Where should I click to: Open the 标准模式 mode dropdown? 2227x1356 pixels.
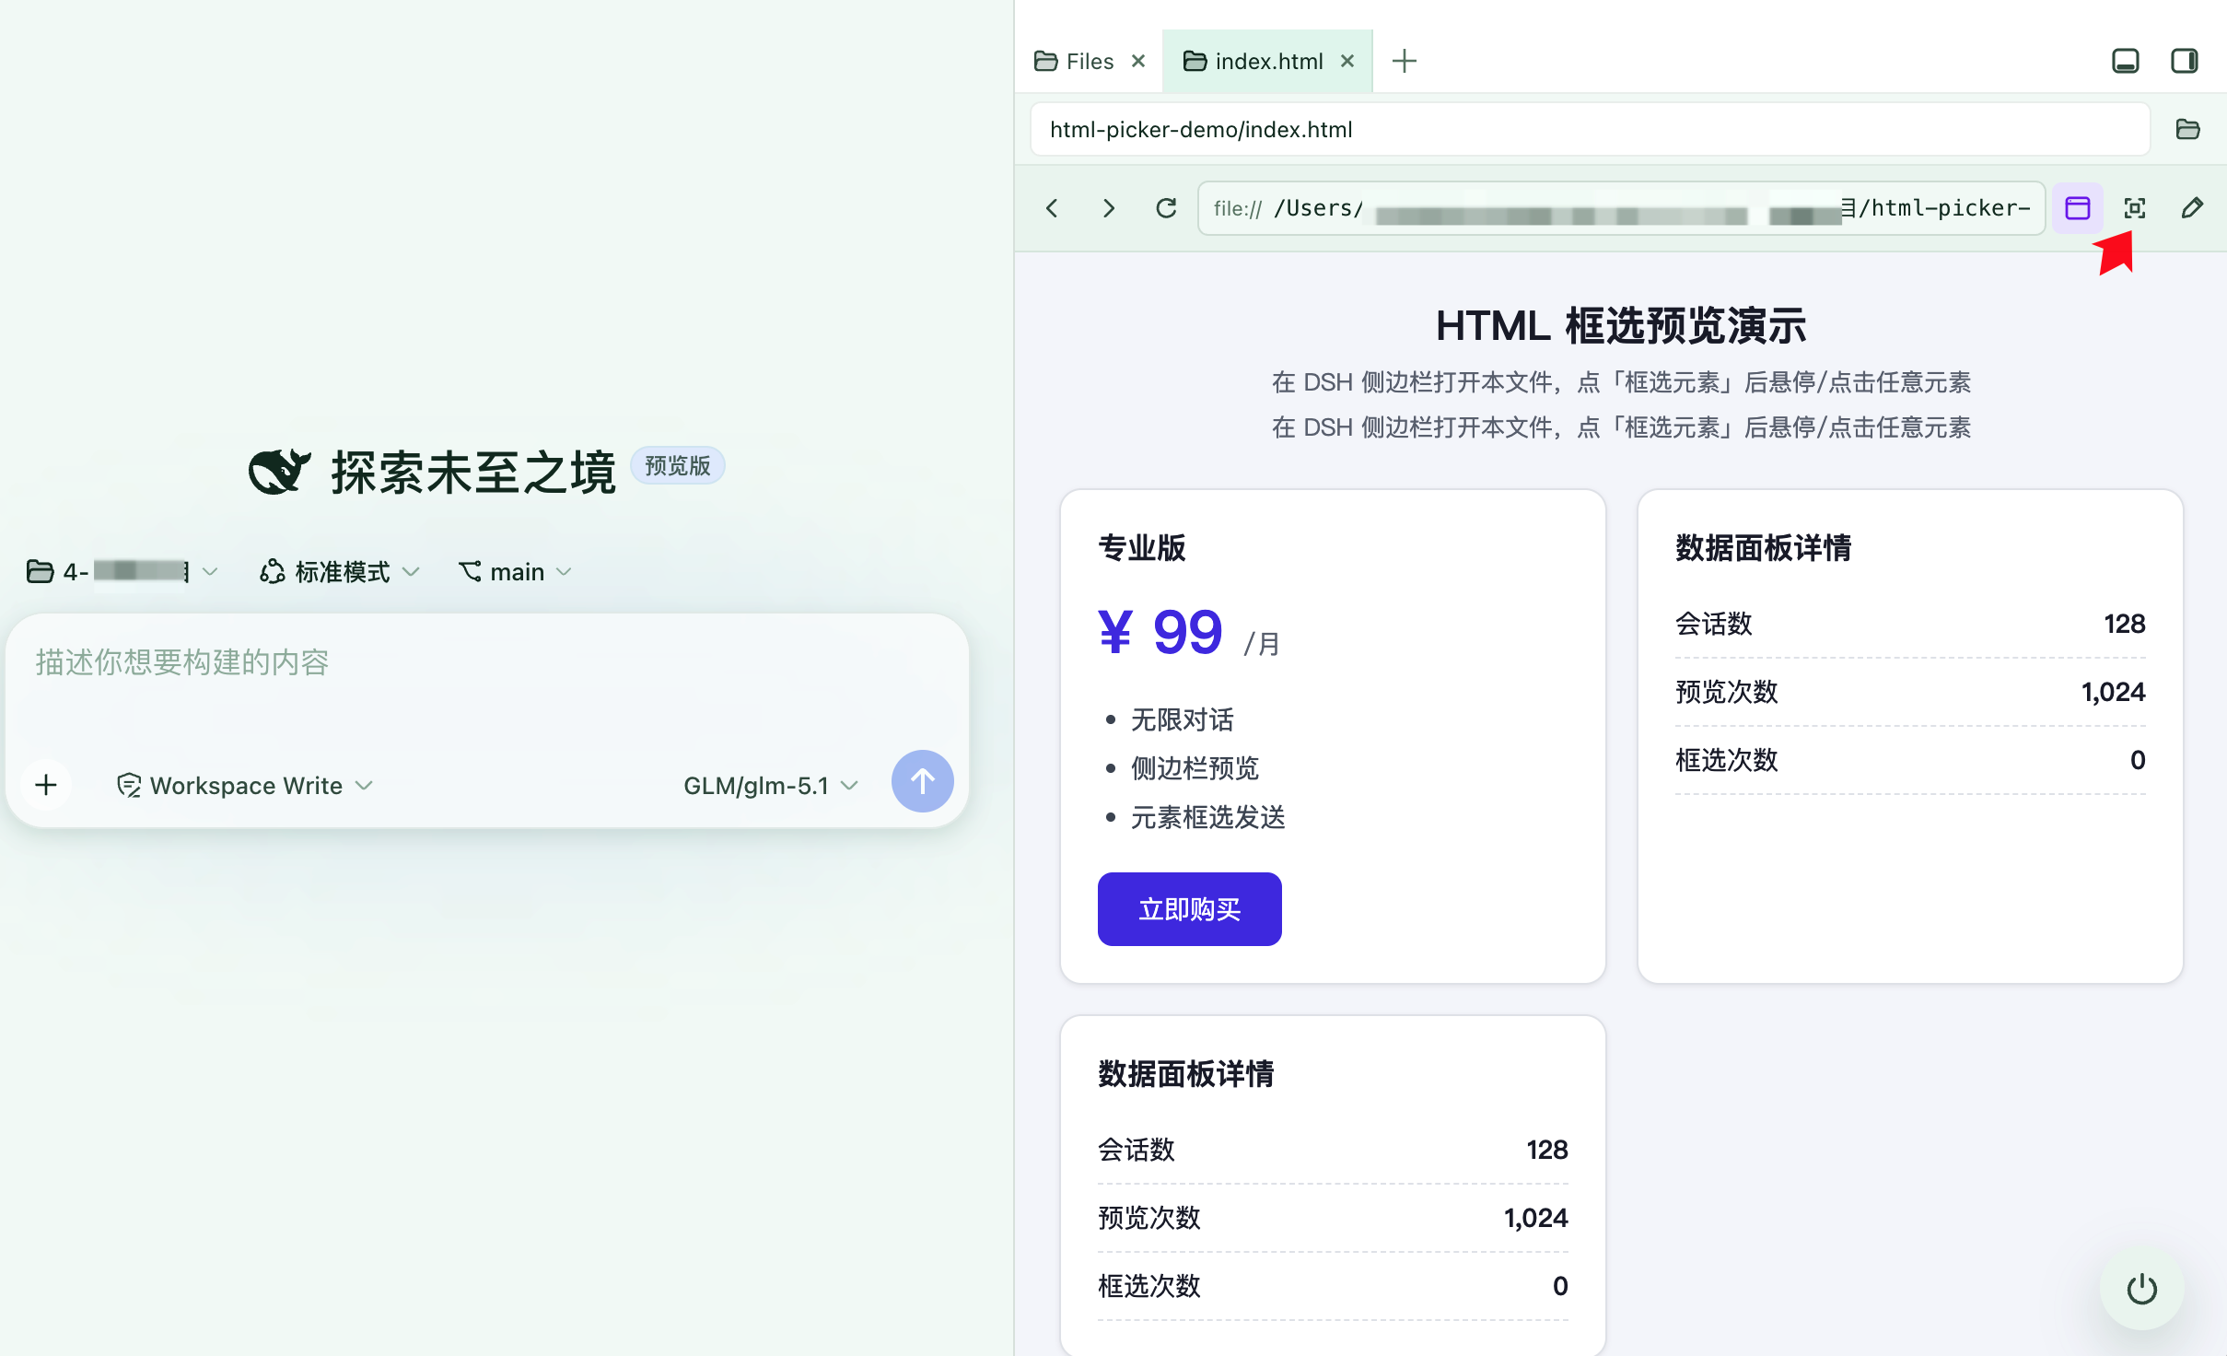(340, 571)
